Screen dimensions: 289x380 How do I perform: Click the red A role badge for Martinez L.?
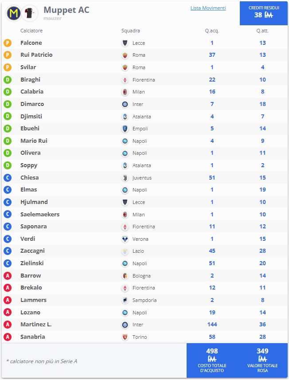[x=8, y=325]
